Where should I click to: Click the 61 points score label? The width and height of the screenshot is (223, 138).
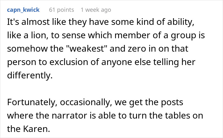(x=61, y=10)
